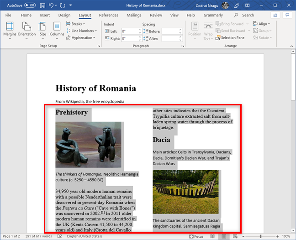Click the Indent Left input field
This screenshot has height=240, width=296.
tap(130, 31)
